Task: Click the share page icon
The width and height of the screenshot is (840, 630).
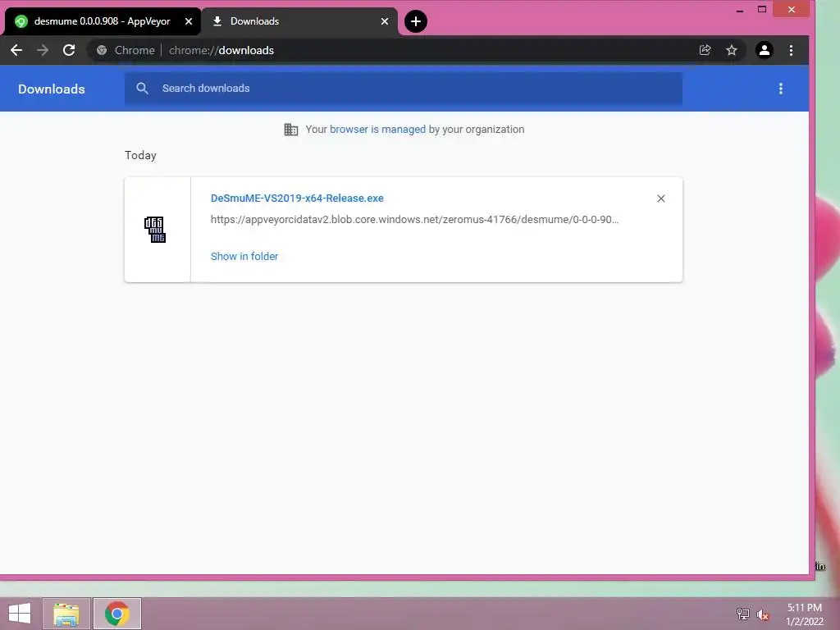Action: coord(705,50)
